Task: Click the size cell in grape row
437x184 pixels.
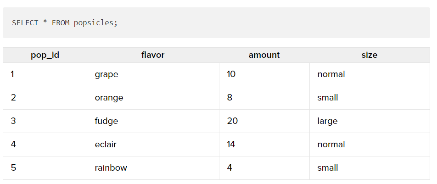Action: (x=370, y=74)
